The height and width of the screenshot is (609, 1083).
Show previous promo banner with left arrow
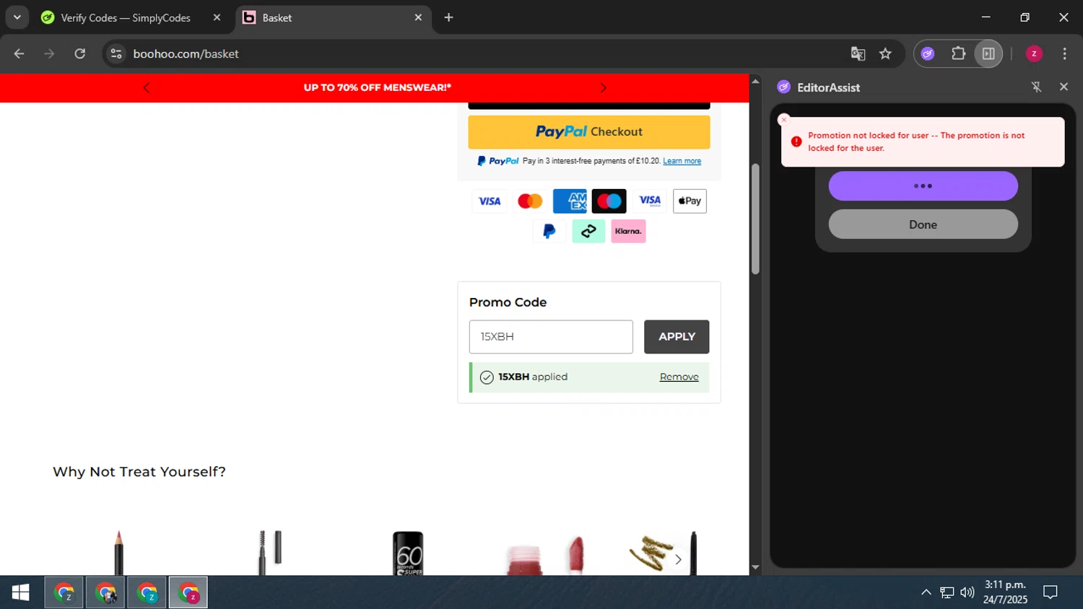pos(147,88)
